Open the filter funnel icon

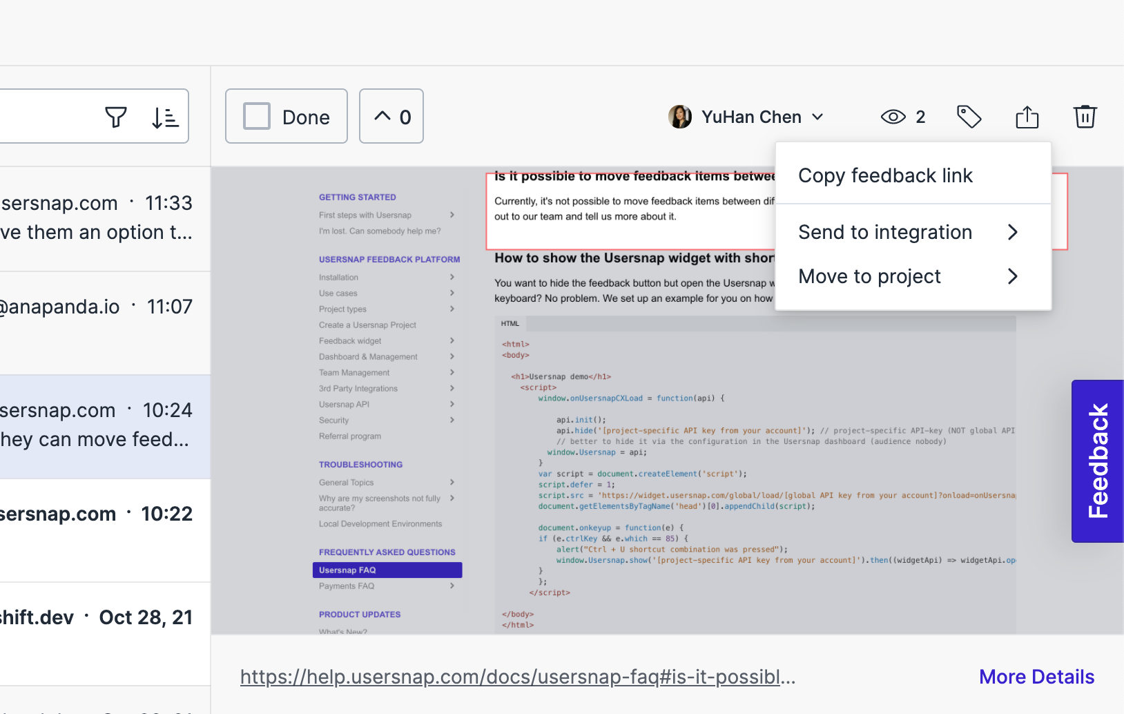[x=116, y=117]
